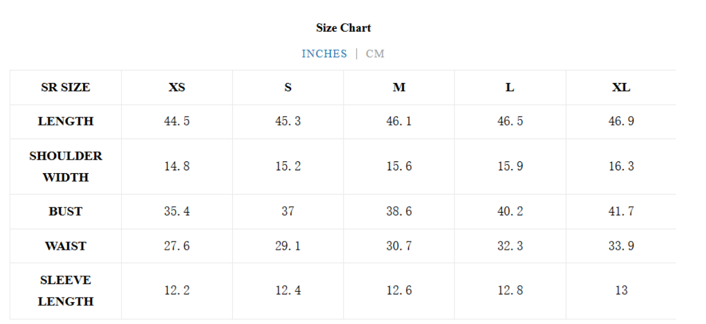Image resolution: width=706 pixels, height=324 pixels.
Task: Click XS length value 44.5
Action: pos(177,121)
